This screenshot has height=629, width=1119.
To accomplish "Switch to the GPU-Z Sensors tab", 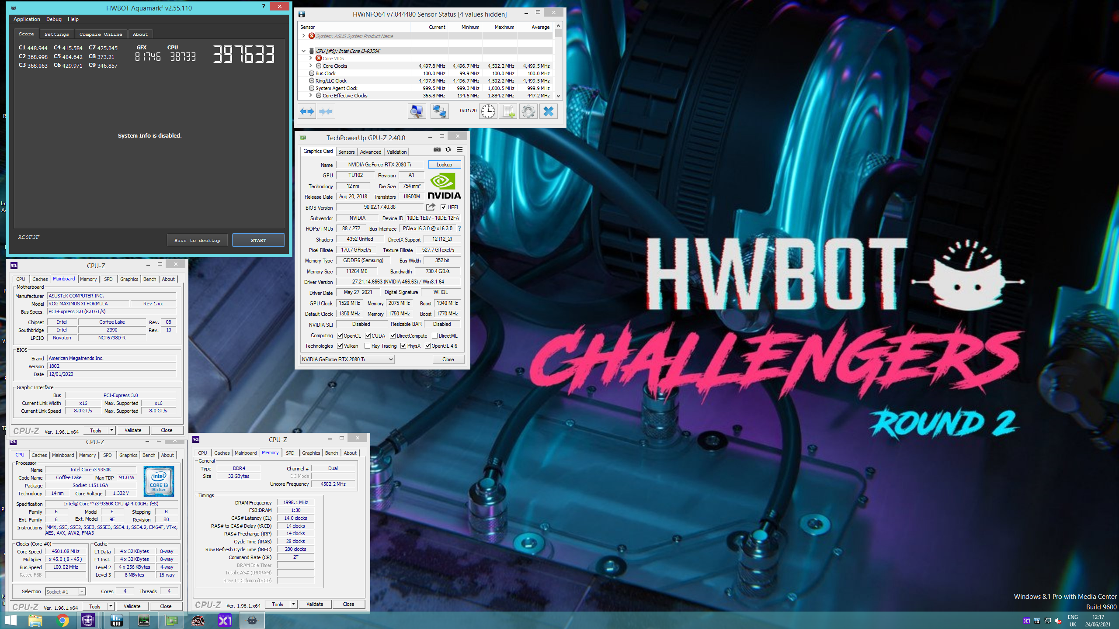I will click(x=346, y=152).
